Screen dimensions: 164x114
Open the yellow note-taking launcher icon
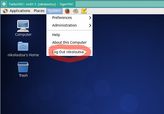[x=84, y=11]
